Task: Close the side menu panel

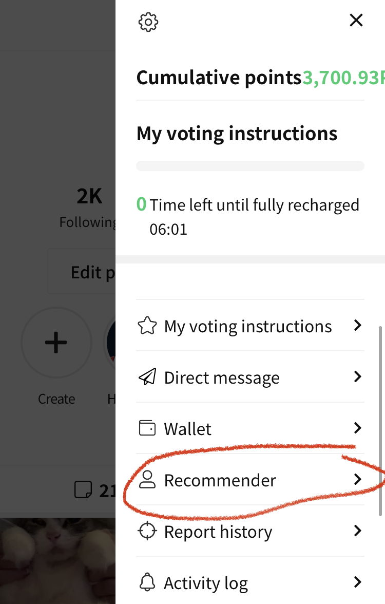Action: [356, 21]
